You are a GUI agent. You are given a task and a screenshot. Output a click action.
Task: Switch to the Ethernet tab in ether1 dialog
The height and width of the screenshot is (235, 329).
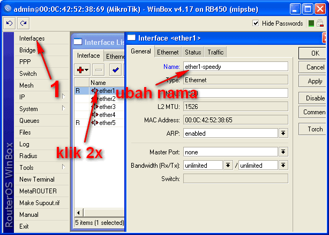168,52
